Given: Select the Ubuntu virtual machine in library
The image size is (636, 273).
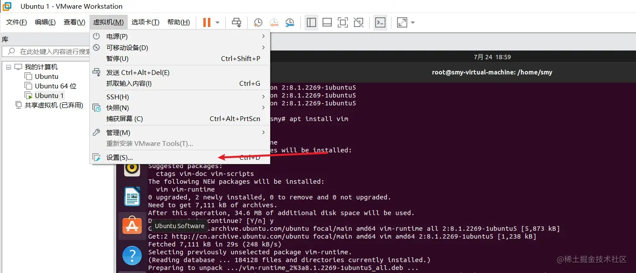Looking at the screenshot, I should (x=47, y=77).
